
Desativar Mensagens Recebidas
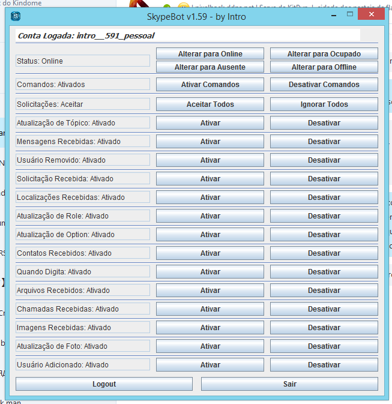324,141
